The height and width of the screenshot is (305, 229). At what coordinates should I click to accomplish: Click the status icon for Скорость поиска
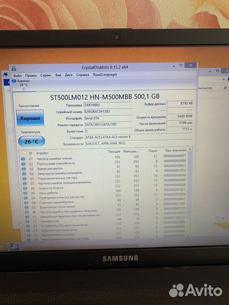(x=25, y=189)
